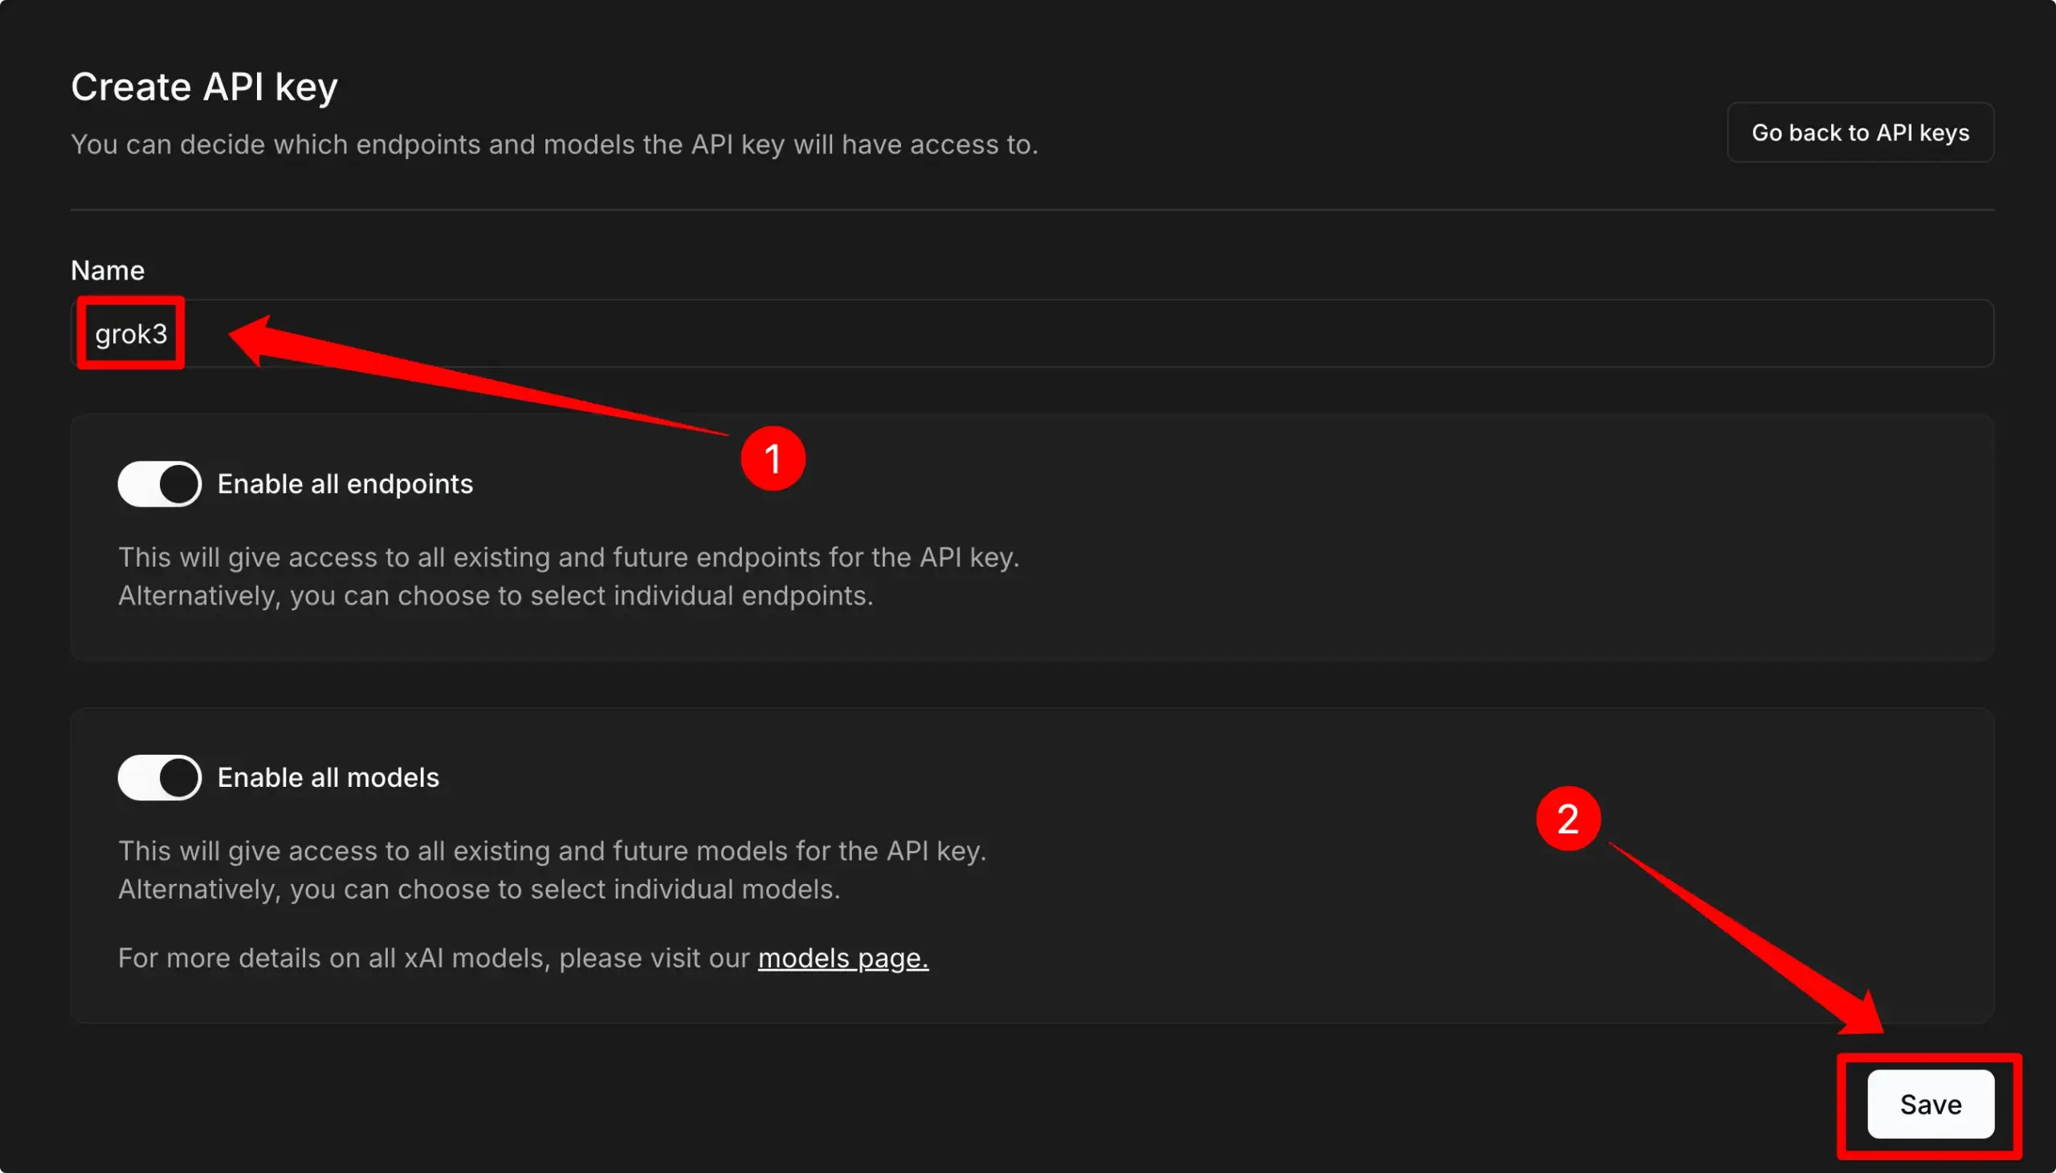Open the models page link
Image resolution: width=2056 pixels, height=1173 pixels.
[x=842, y=958]
